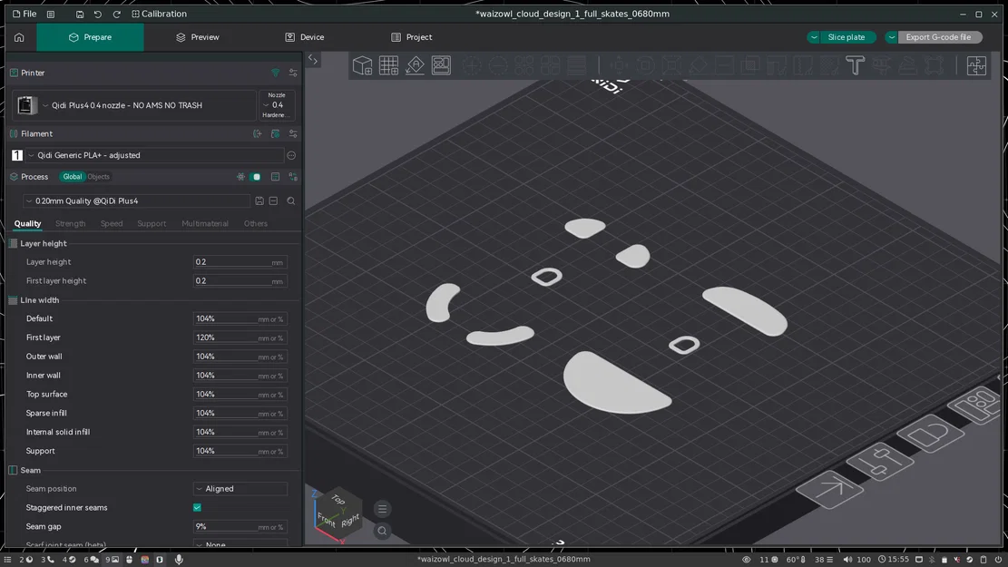Open the Strength settings tab
The height and width of the screenshot is (567, 1008).
70,224
